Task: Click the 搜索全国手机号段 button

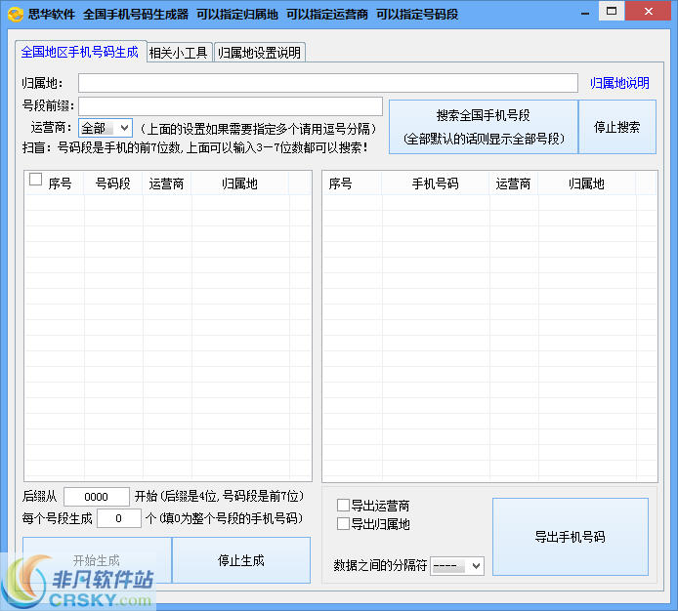Action: coord(484,127)
